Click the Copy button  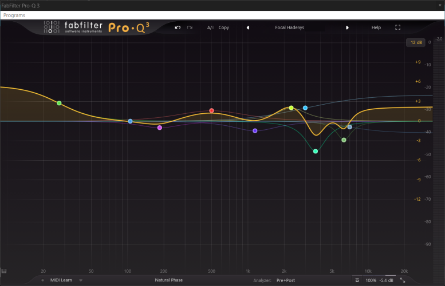coord(223,27)
